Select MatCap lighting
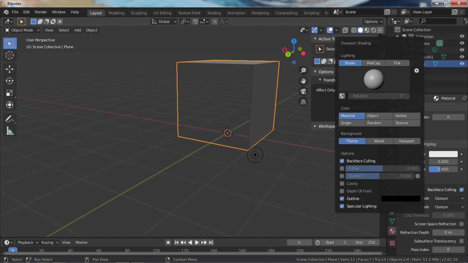 click(x=373, y=63)
